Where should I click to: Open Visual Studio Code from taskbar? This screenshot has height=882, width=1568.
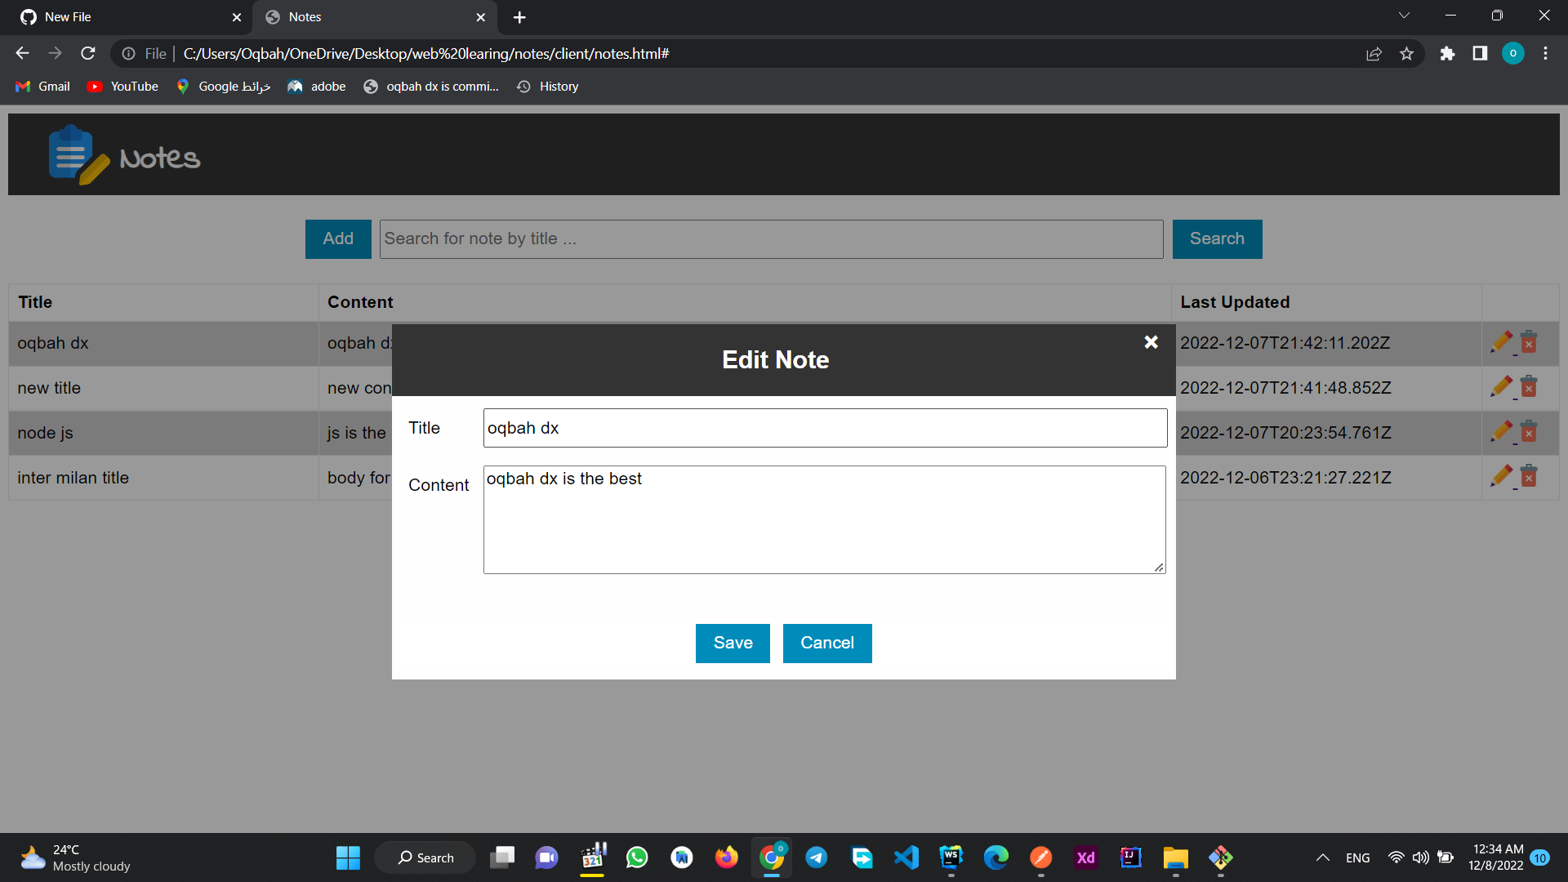coord(906,857)
